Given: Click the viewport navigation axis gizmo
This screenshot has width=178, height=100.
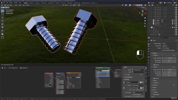Looking at the screenshot, I should pos(142,13).
